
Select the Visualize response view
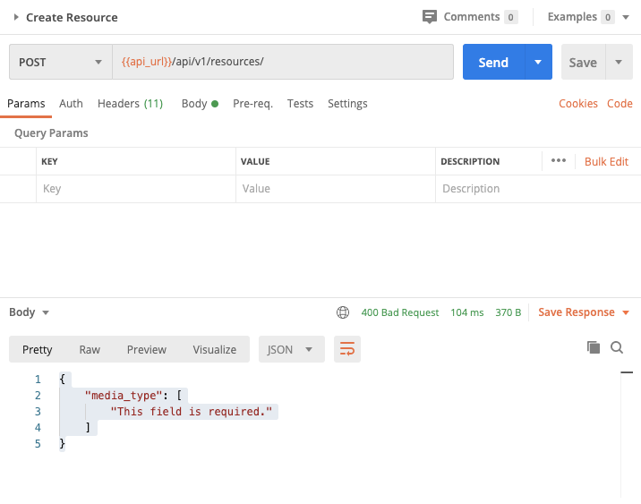coord(215,349)
